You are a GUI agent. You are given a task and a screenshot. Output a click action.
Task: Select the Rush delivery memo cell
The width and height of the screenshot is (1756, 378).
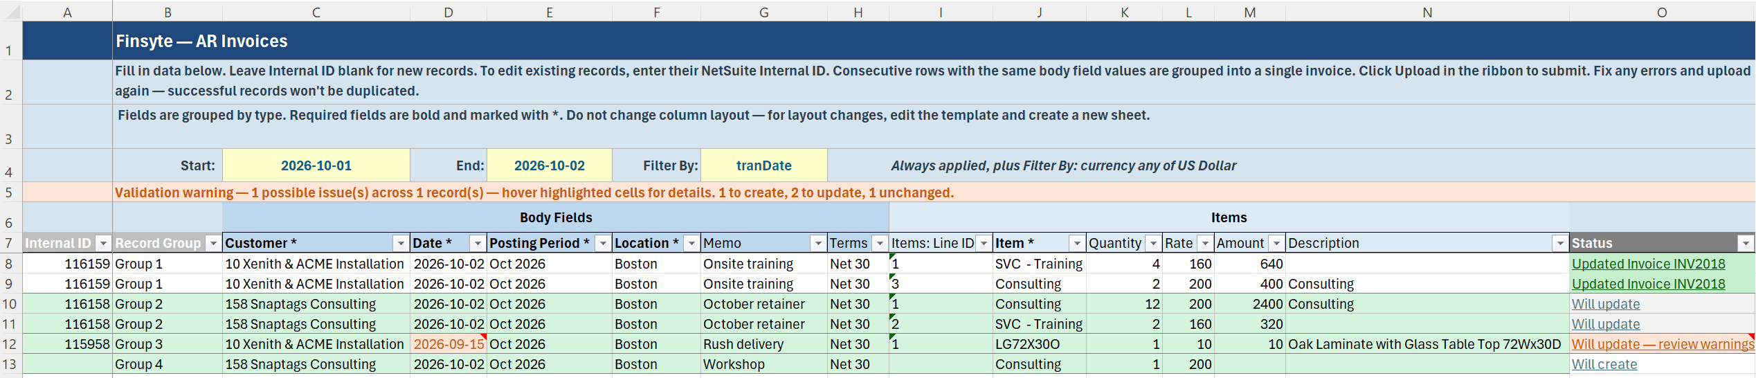(764, 344)
